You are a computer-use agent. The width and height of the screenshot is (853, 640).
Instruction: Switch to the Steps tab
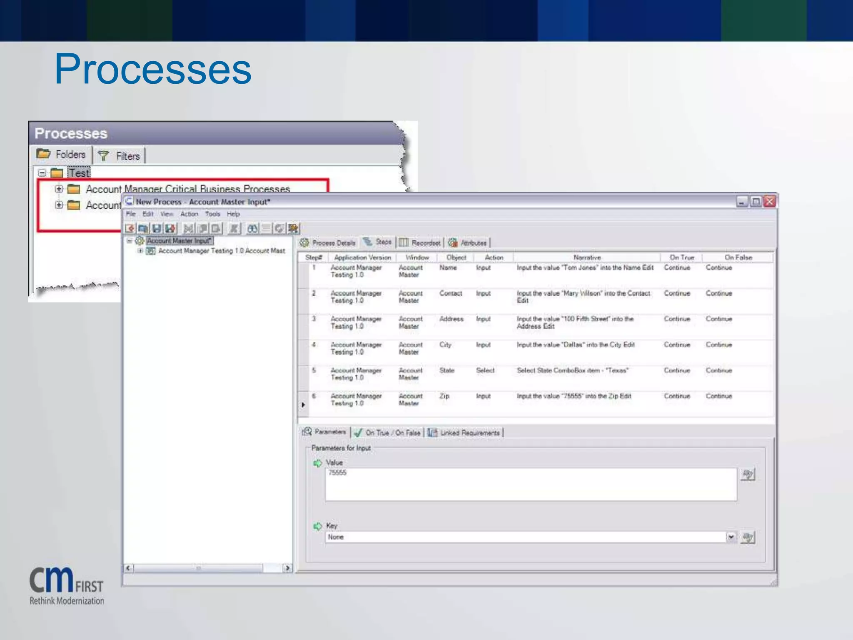[377, 242]
